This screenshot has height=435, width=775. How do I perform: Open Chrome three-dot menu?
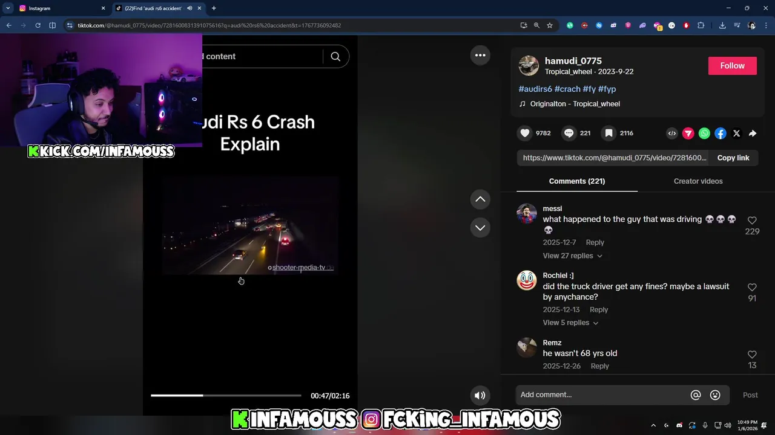click(x=767, y=25)
